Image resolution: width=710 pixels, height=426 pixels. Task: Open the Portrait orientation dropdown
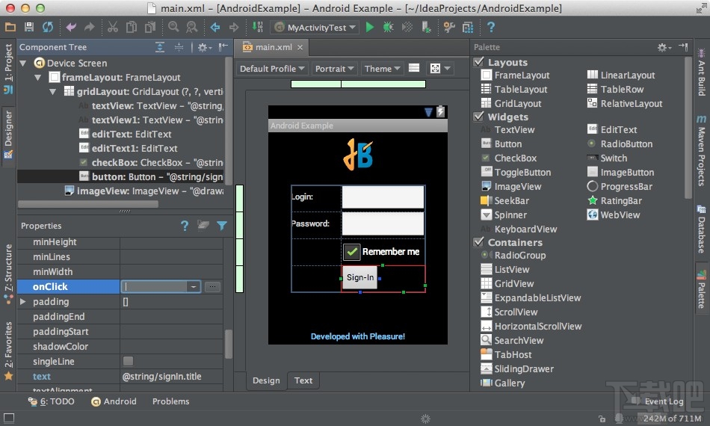[x=334, y=69]
